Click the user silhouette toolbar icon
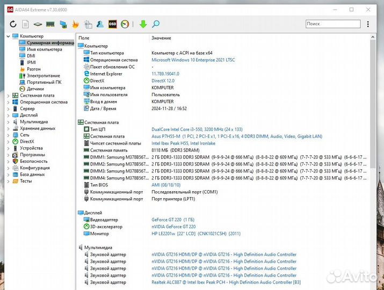Viewport: 384px width, 290px height. [x=100, y=24]
